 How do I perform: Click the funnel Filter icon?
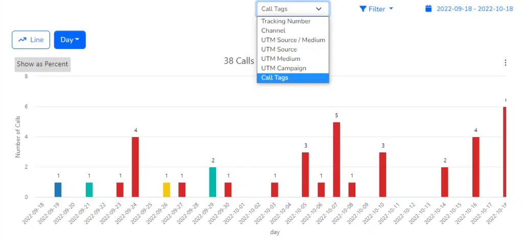[363, 9]
